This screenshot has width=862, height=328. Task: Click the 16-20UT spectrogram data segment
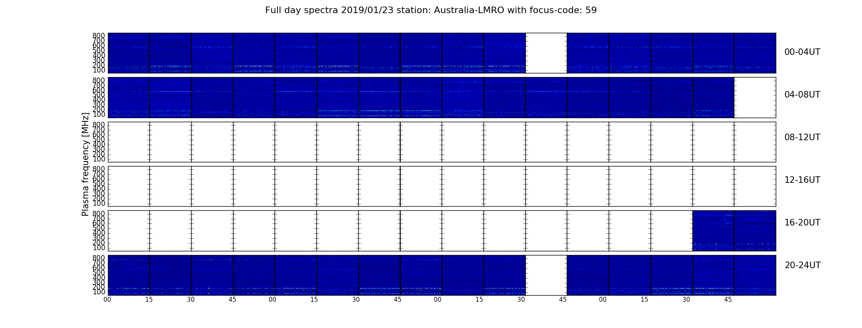tap(734, 230)
